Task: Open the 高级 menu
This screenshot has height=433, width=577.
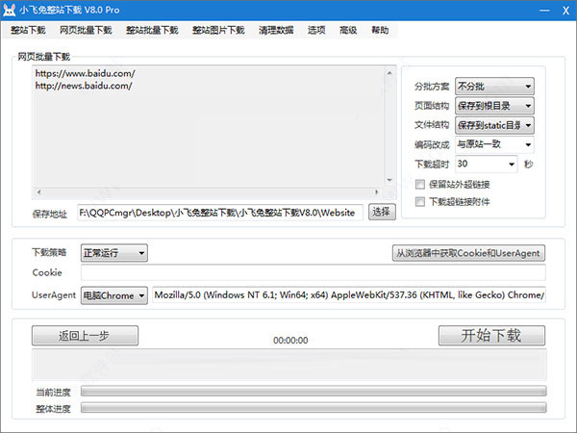Action: tap(348, 30)
